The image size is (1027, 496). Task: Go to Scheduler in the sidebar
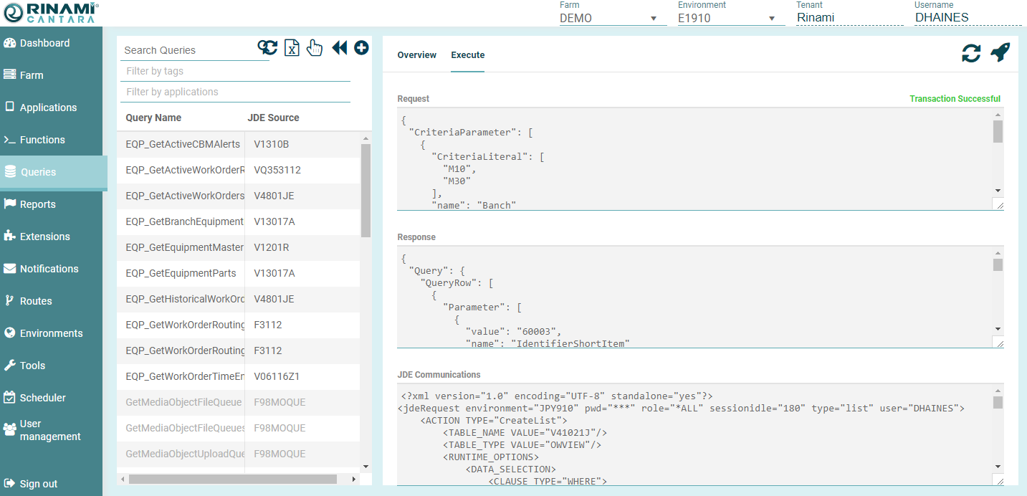coord(42,398)
